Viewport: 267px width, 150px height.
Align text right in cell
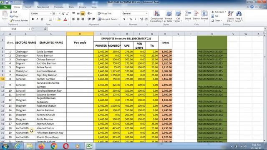(x=83, y=19)
